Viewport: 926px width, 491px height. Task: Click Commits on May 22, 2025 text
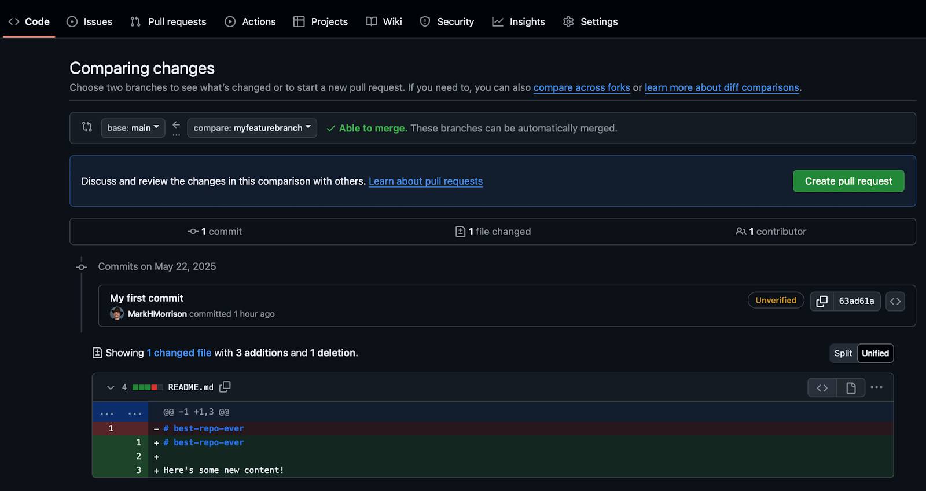[x=157, y=266]
